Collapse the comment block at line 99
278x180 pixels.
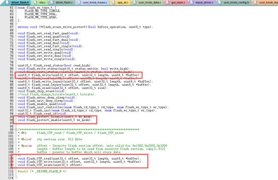16,129
